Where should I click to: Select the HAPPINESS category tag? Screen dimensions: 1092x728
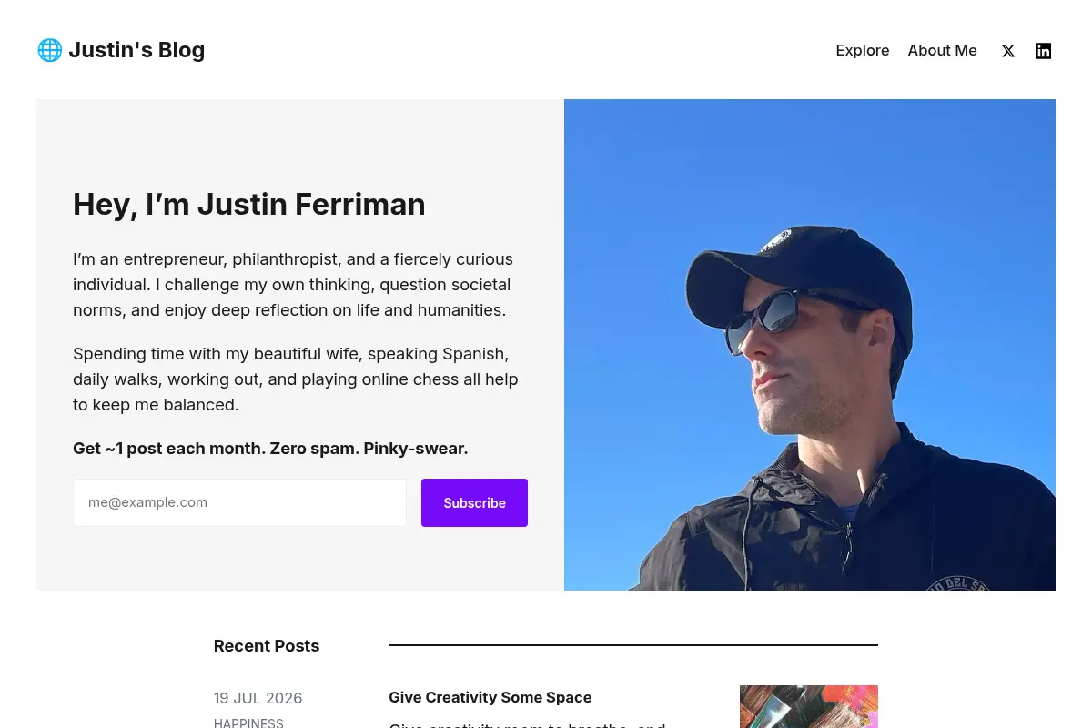[x=248, y=723]
